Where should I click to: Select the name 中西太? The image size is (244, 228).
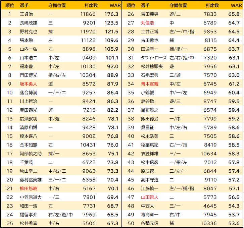pos(148,206)
